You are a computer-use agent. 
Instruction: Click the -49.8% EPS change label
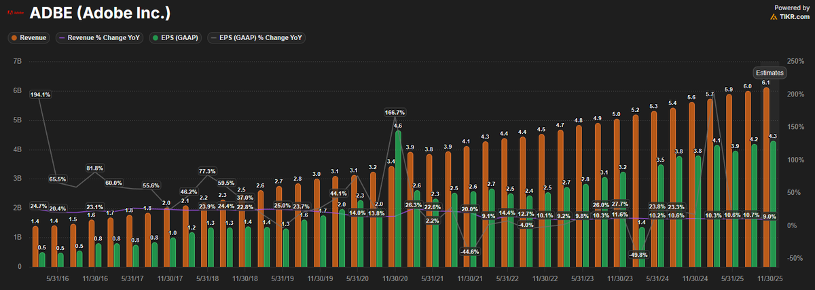[638, 255]
